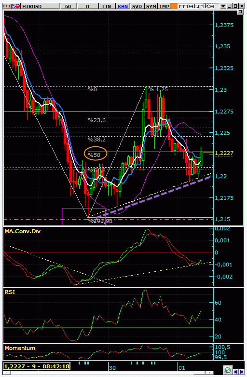Change the 60 period selector

click(68, 6)
